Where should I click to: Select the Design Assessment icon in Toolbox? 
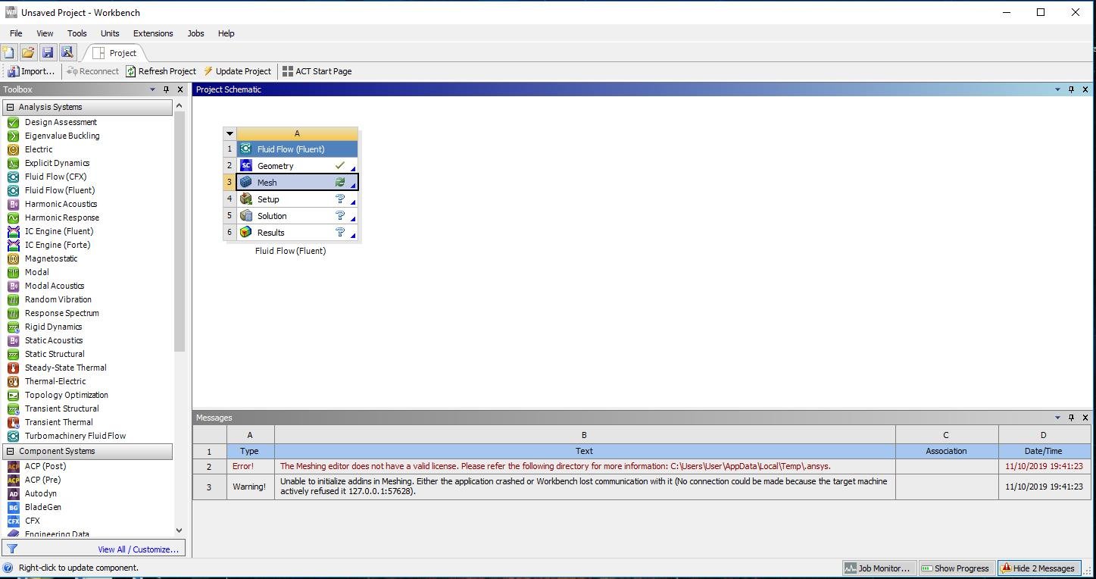13,122
